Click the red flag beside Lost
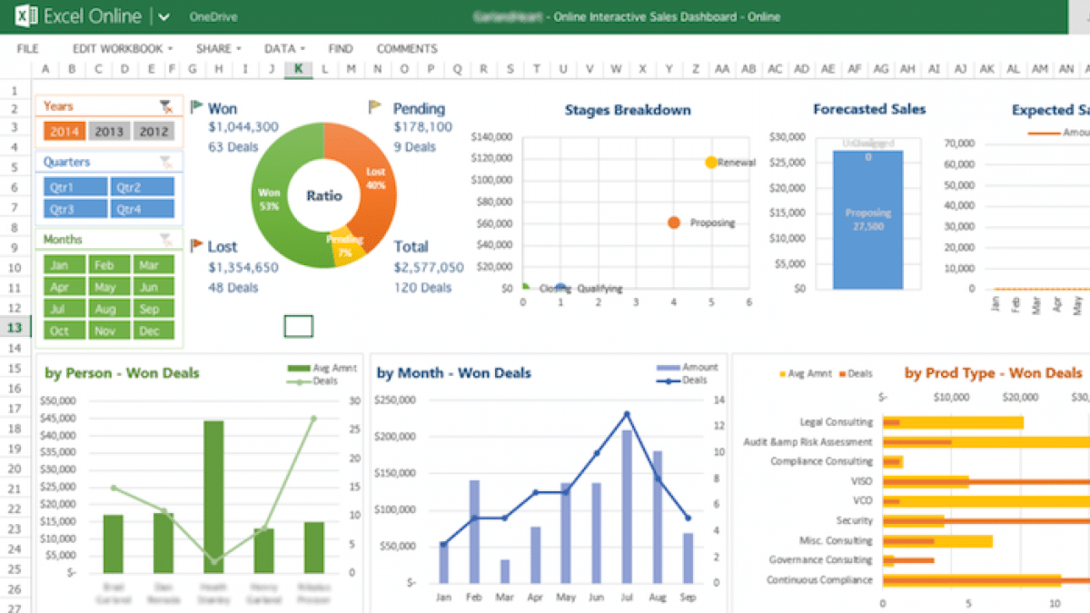This screenshot has width=1090, height=613. [196, 245]
